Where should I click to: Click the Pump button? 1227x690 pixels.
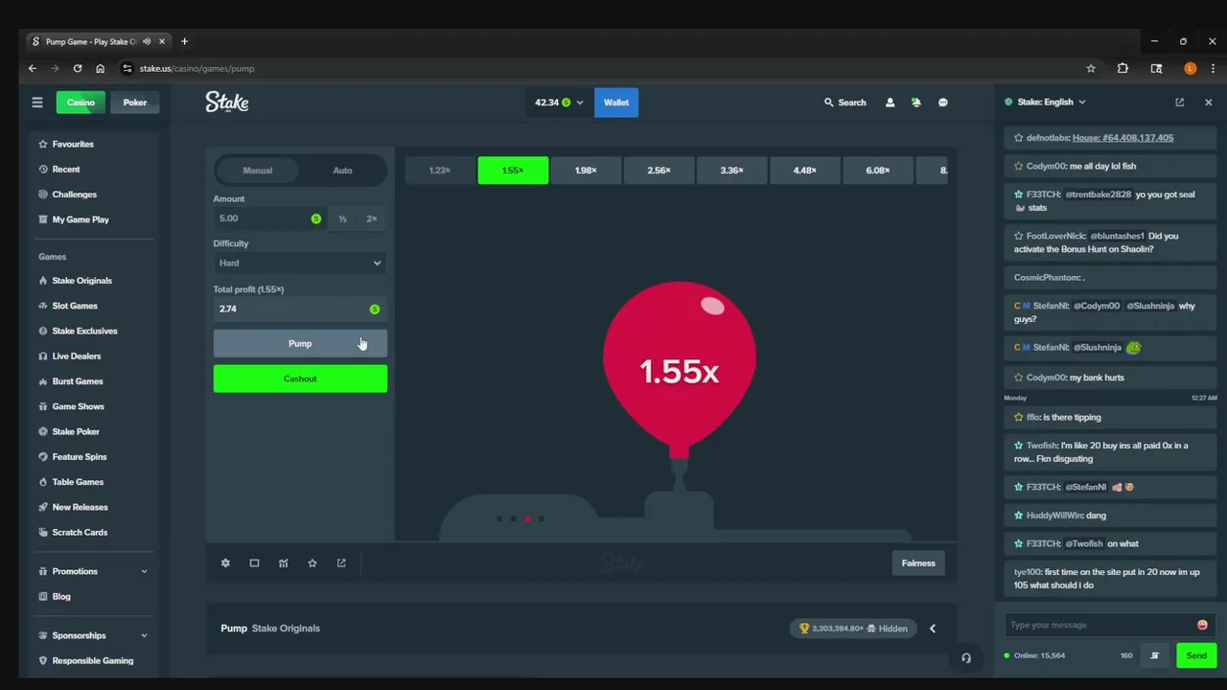coord(300,343)
